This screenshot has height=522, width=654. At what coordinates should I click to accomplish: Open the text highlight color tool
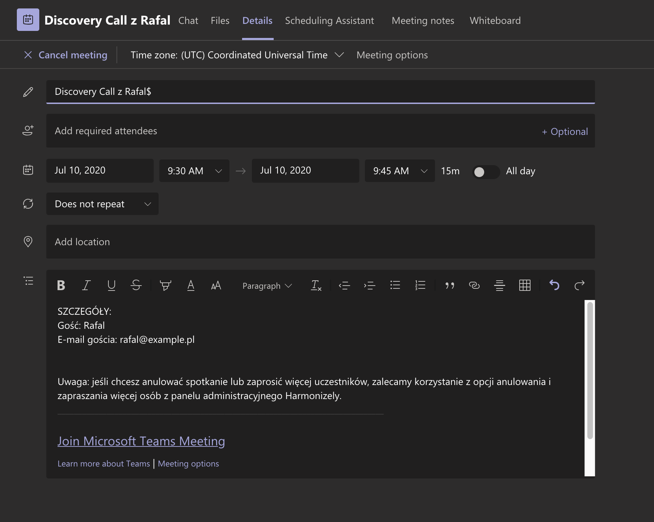pos(166,285)
